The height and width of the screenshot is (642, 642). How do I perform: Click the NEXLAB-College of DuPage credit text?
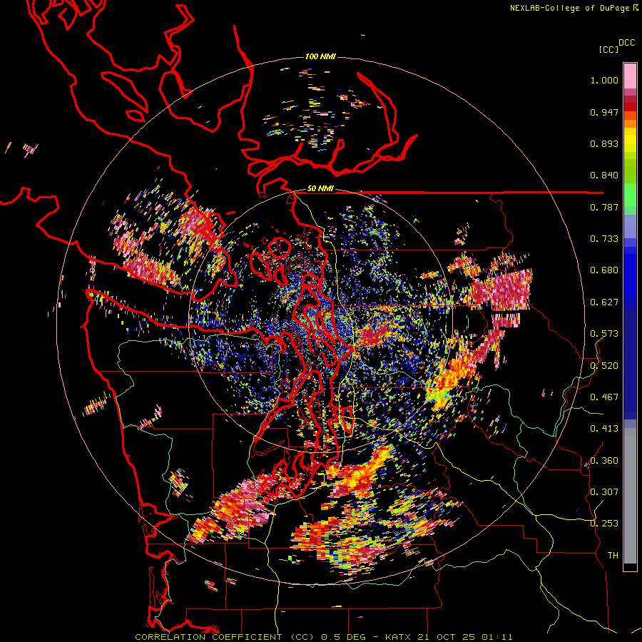(x=569, y=8)
